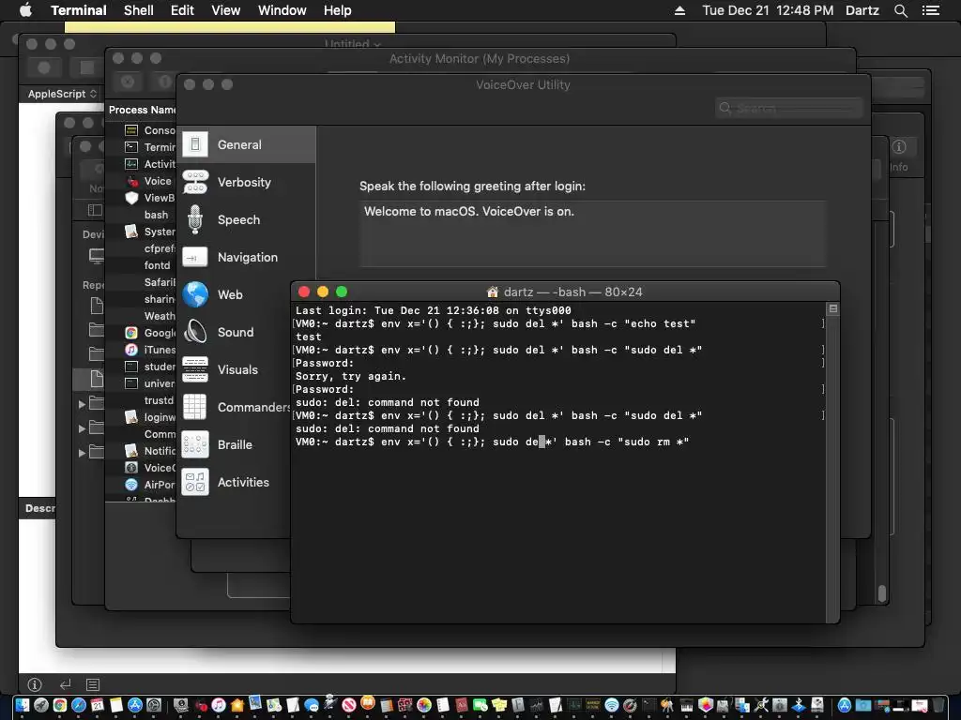Sort by Process Name column header
This screenshot has height=720, width=961.
[142, 110]
